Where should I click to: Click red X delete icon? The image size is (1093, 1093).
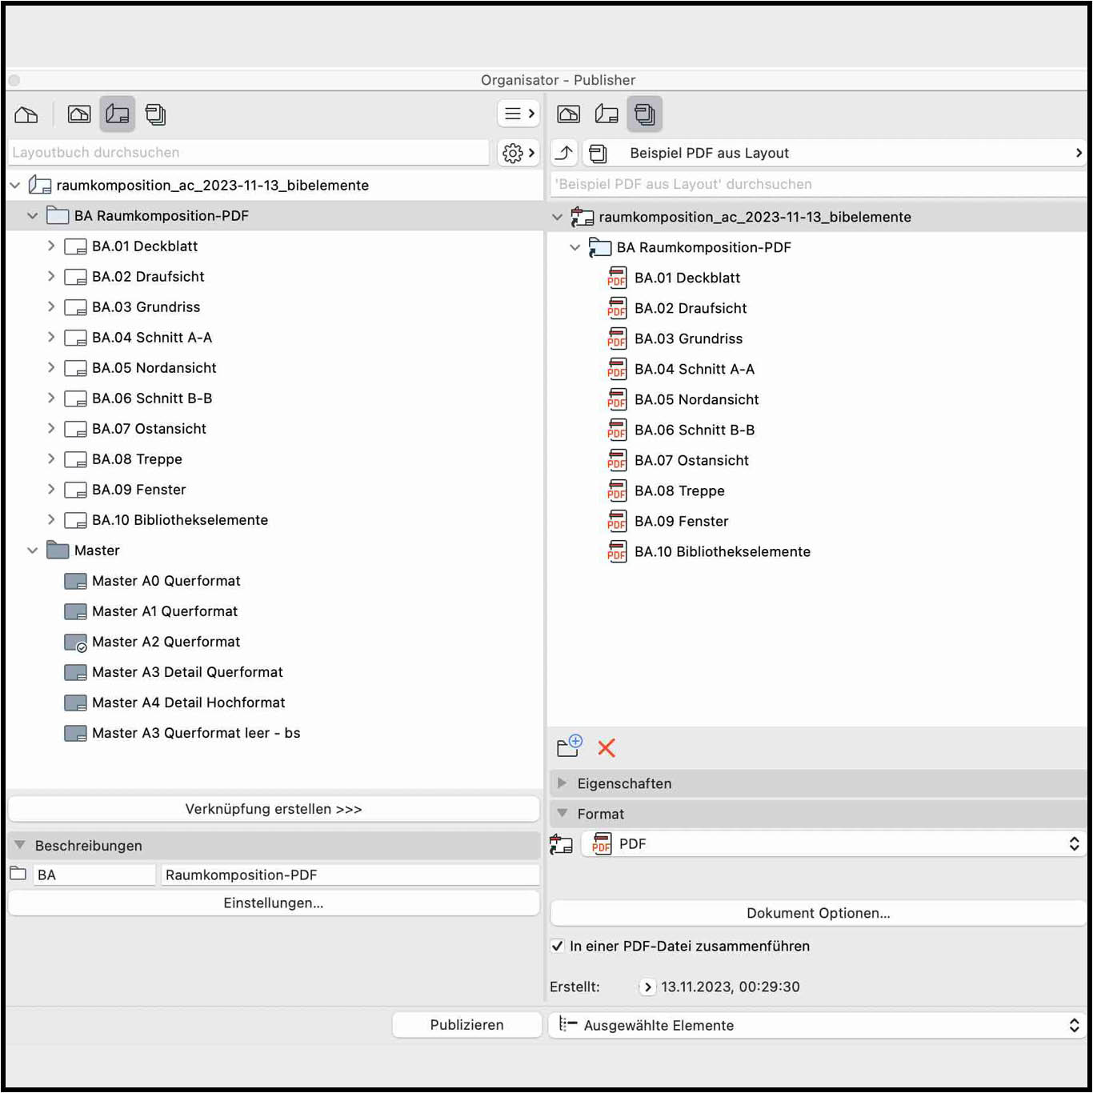(607, 748)
